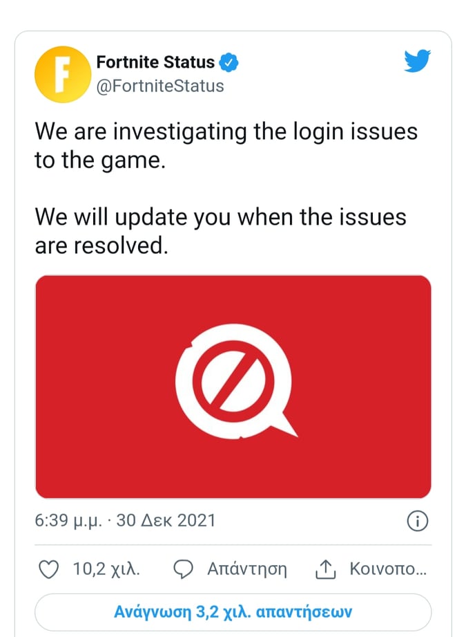Click the Fortnite Status profile avatar

click(62, 74)
